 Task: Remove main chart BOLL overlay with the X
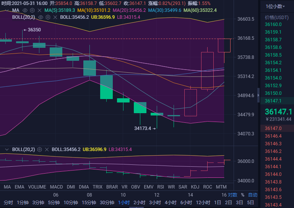(55, 17)
